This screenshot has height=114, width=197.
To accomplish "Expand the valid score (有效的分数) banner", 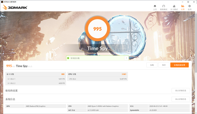I will 97,58.
